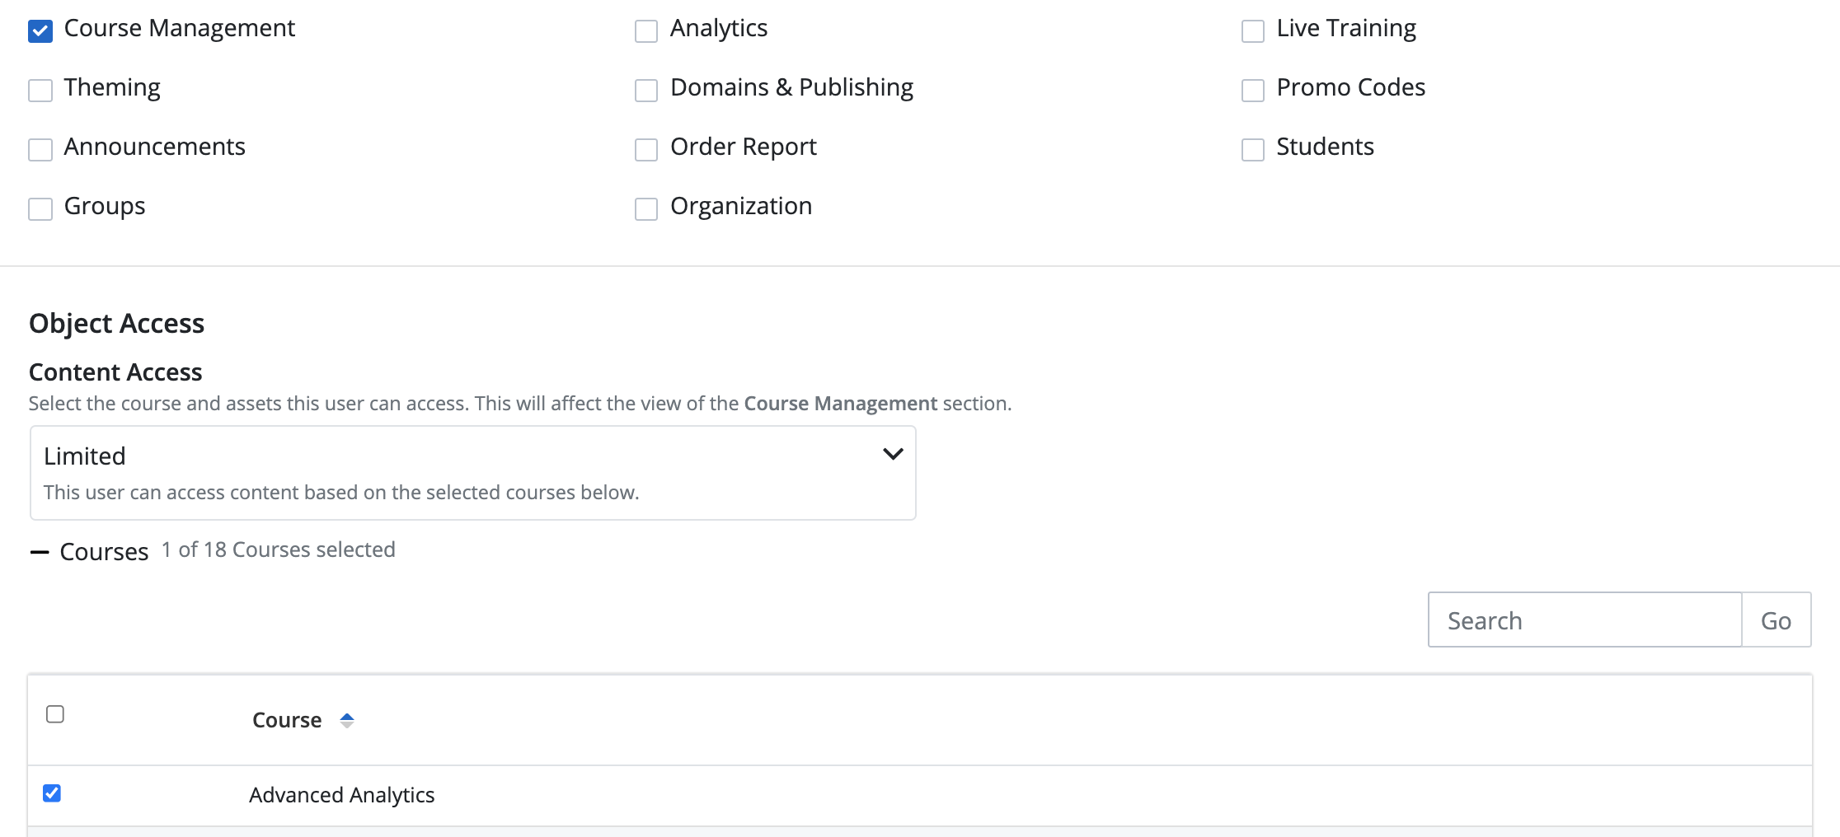Image resolution: width=1840 pixels, height=837 pixels.
Task: Check the Promo Codes checkbox
Action: pos(1253,91)
